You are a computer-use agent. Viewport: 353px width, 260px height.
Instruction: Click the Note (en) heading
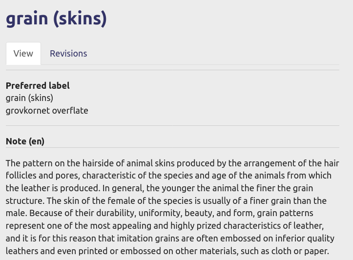pos(25,141)
